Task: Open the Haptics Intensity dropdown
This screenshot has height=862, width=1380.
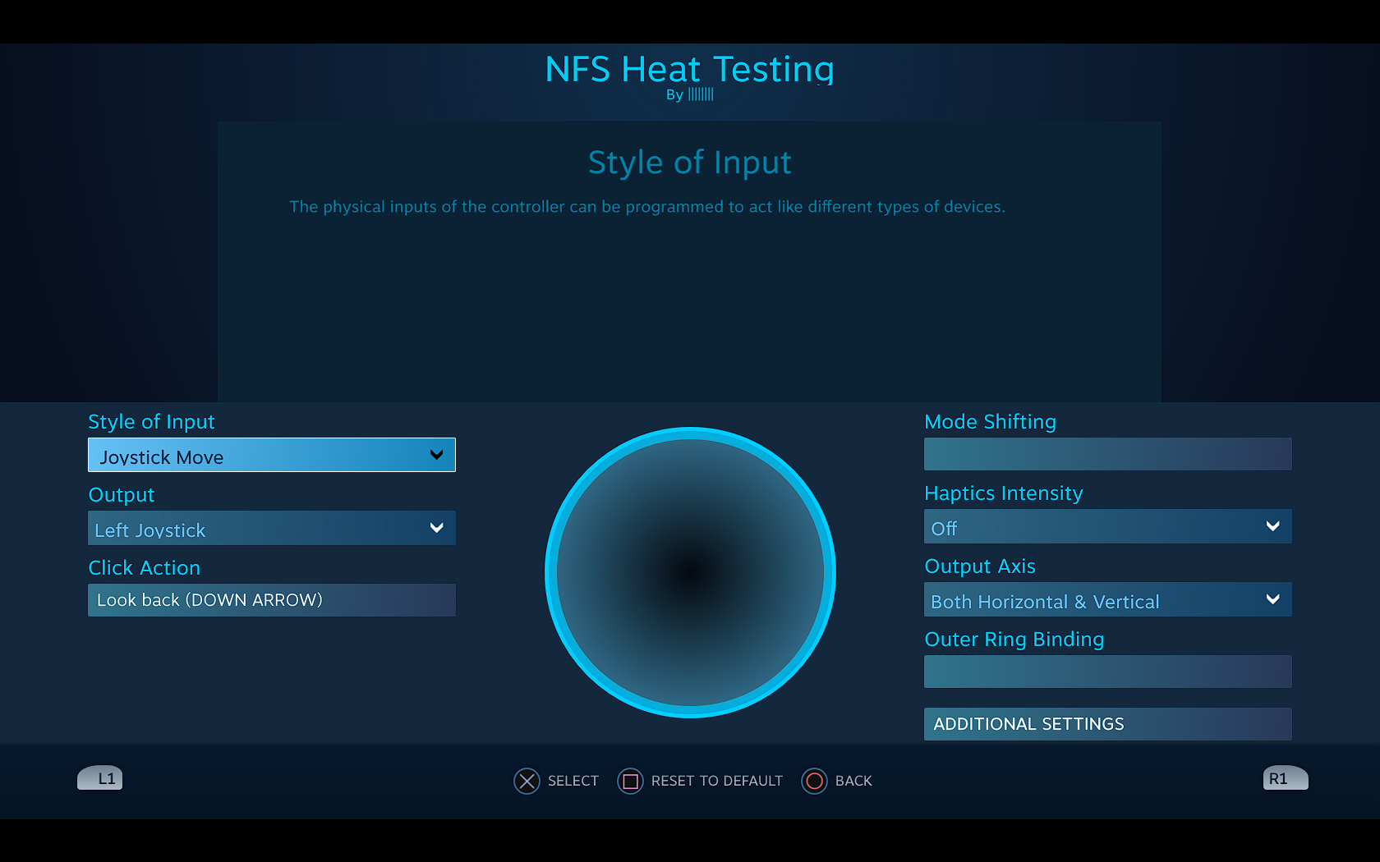Action: click(x=1108, y=526)
